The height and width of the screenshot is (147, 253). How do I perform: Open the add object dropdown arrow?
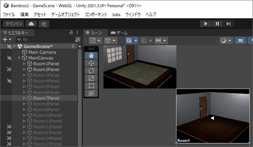10,39
